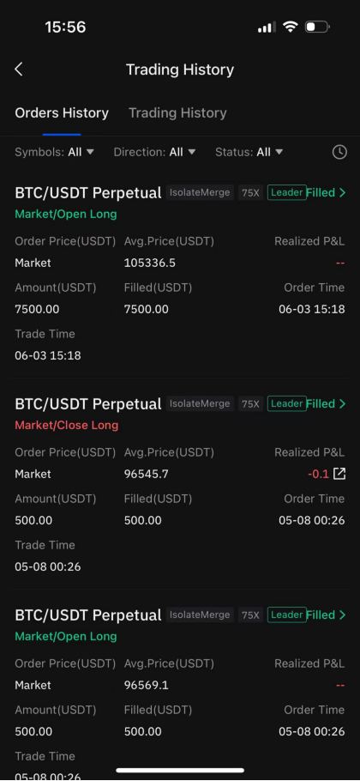Open Filled details of 105336.5 order
This screenshot has height=781, width=360.
point(326,193)
